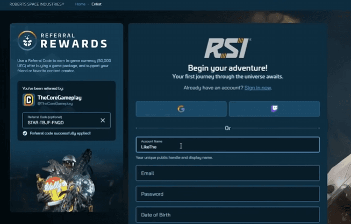Screen dimensions: 351x224
Task: Click the TheCoreGameplay referrer name
Action: pos(60,97)
